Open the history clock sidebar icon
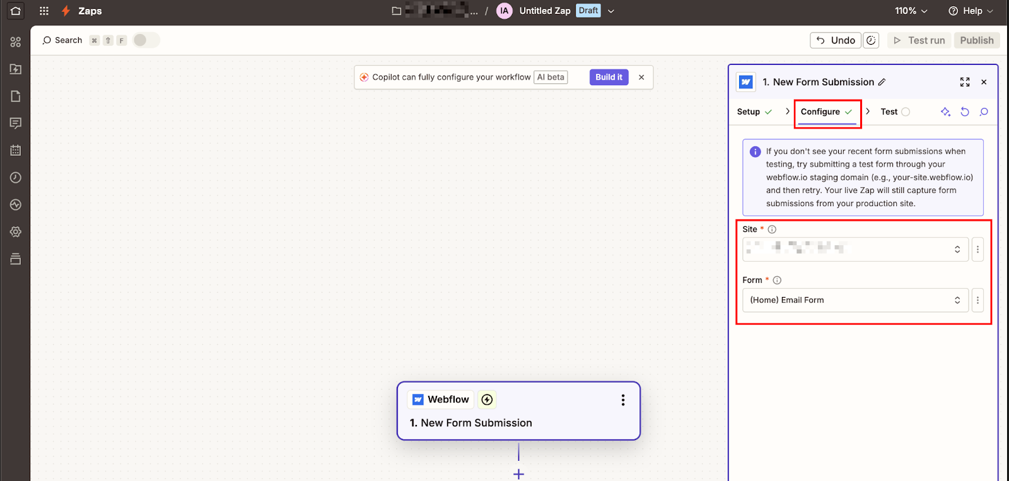 (16, 178)
